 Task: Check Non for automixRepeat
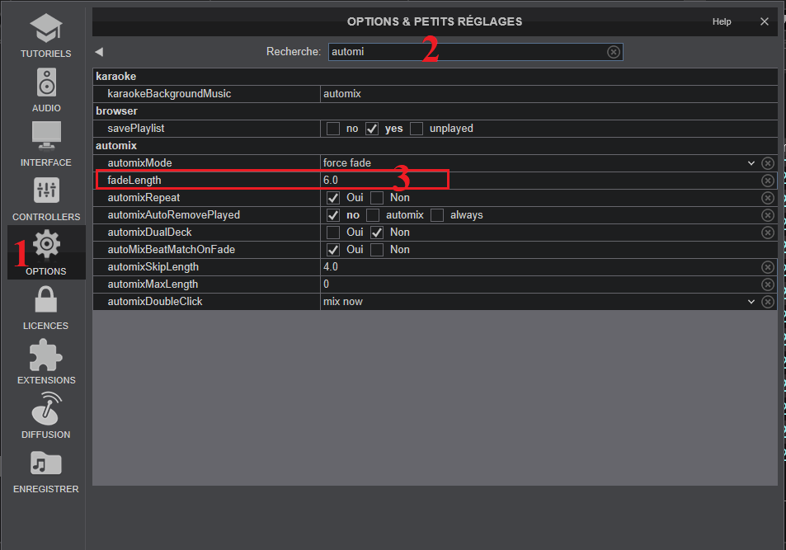pos(377,198)
